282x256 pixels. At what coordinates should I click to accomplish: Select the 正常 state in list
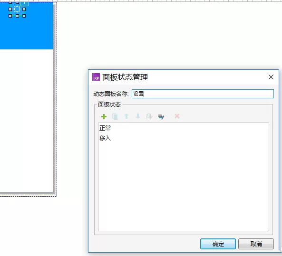(184, 128)
